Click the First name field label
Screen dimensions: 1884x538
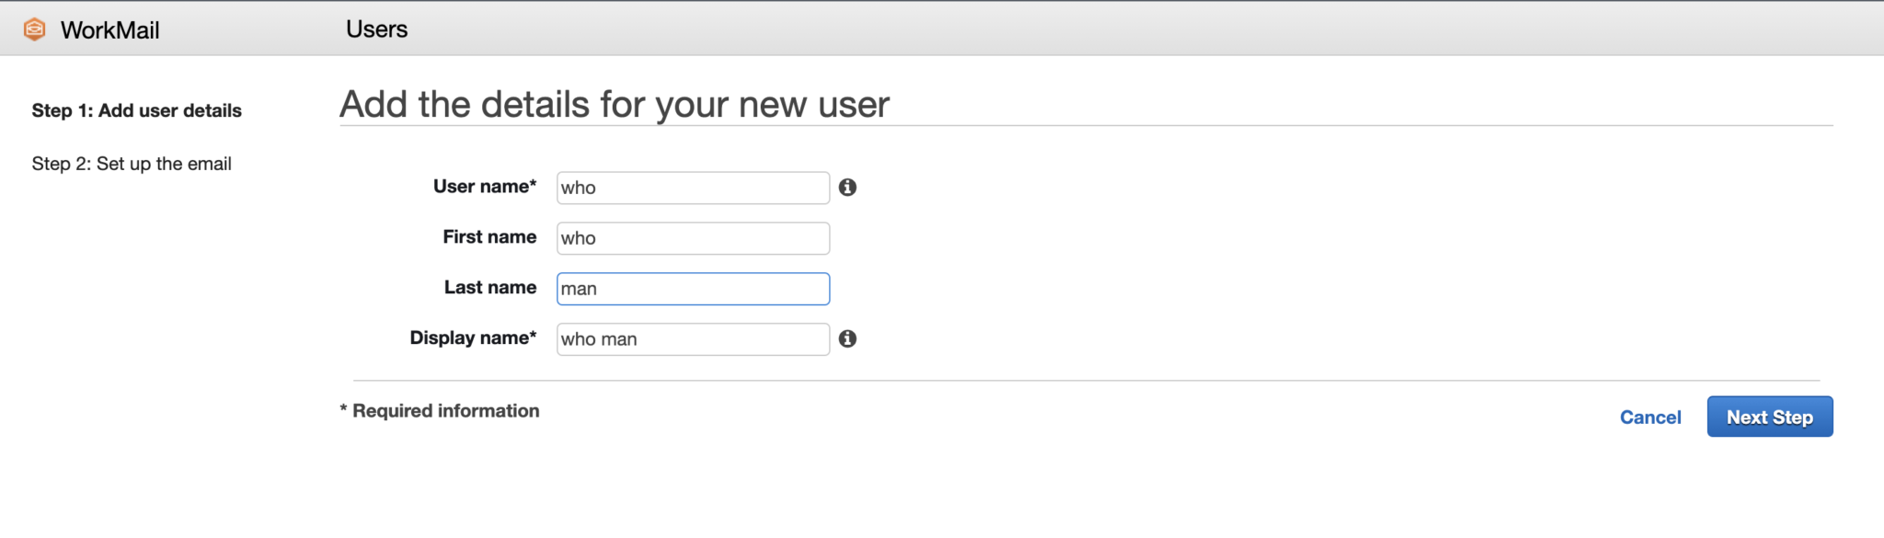[489, 236]
